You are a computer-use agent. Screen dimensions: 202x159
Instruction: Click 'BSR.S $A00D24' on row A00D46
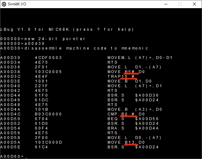pyautogui.click(x=133, y=100)
